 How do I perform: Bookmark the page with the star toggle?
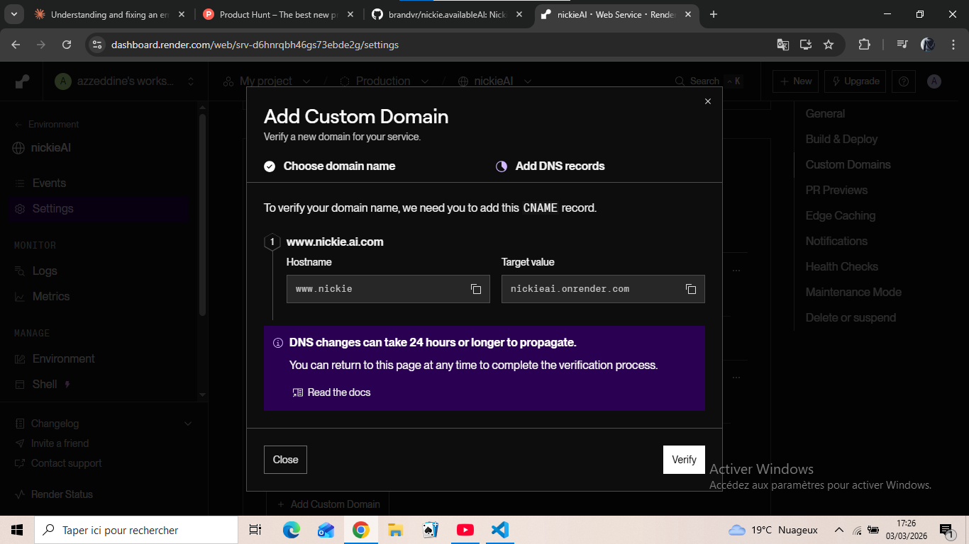pos(829,44)
